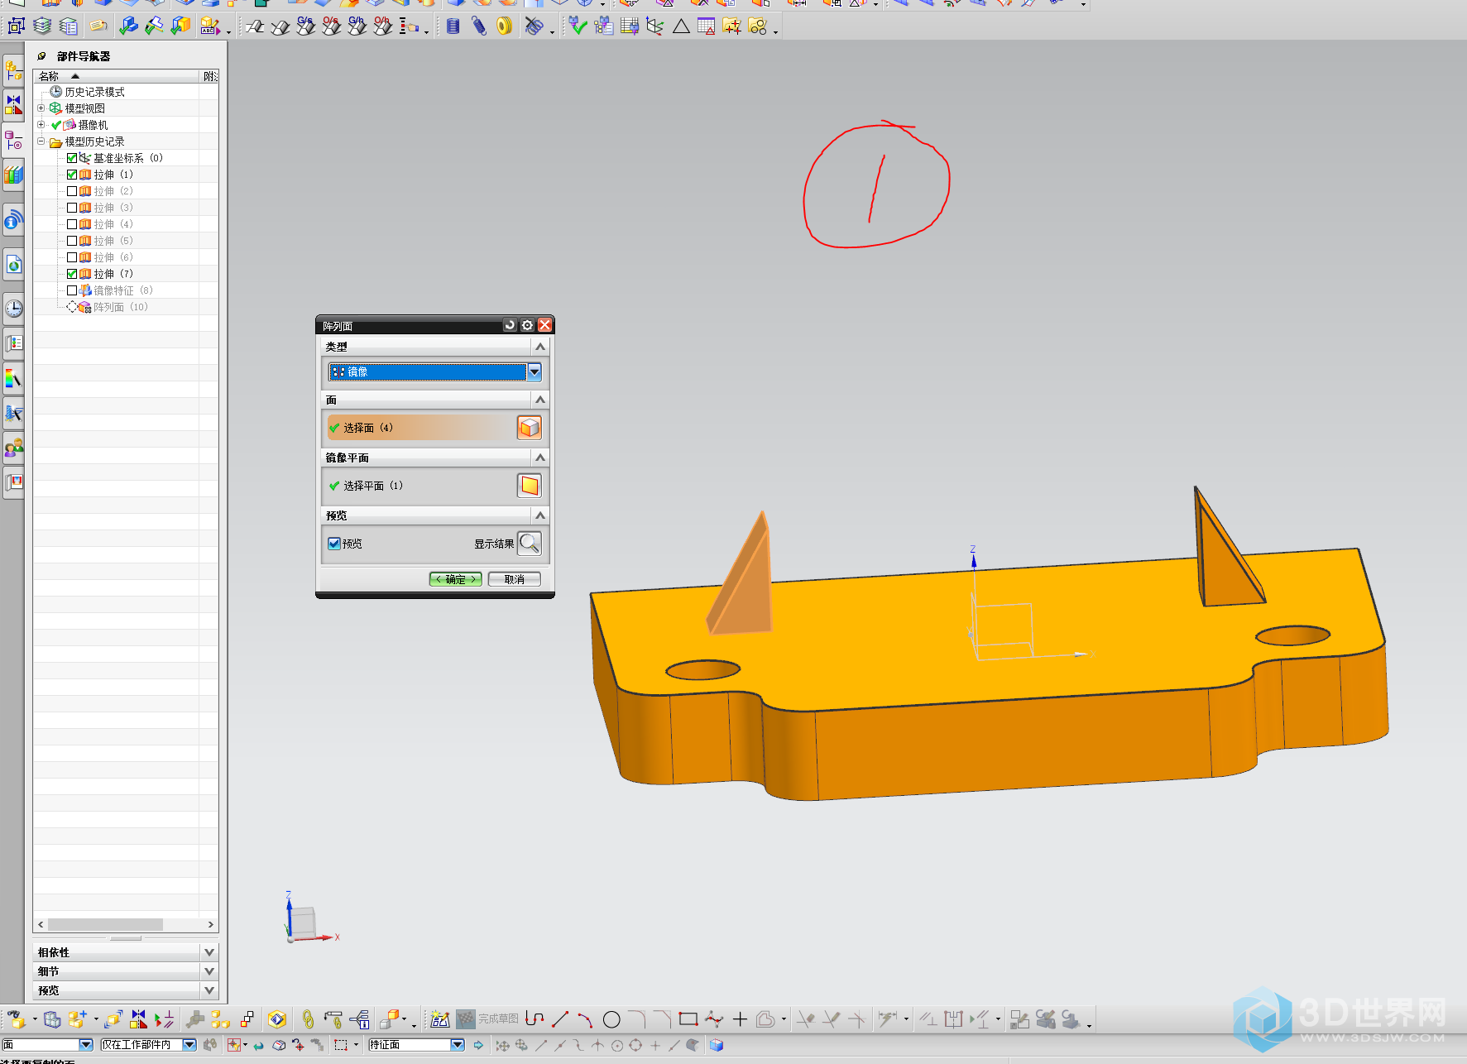Image resolution: width=1467 pixels, height=1064 pixels.
Task: Open the color books library sidebar icon
Action: point(14,175)
